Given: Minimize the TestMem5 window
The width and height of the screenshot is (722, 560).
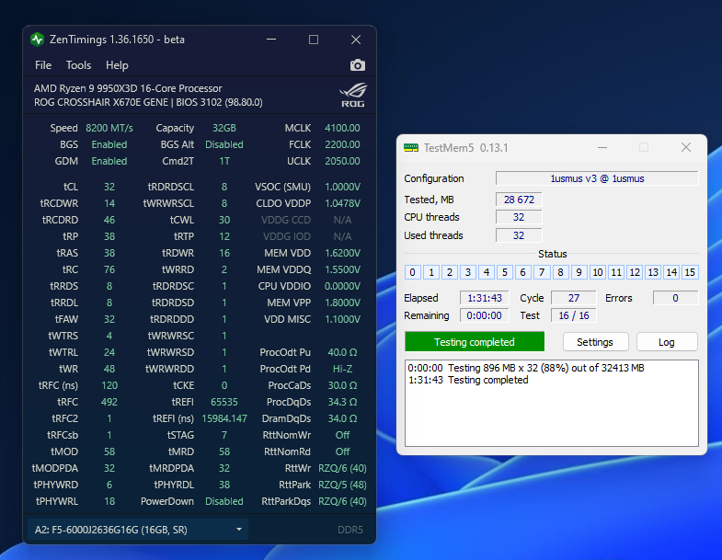Looking at the screenshot, I should pyautogui.click(x=602, y=148).
